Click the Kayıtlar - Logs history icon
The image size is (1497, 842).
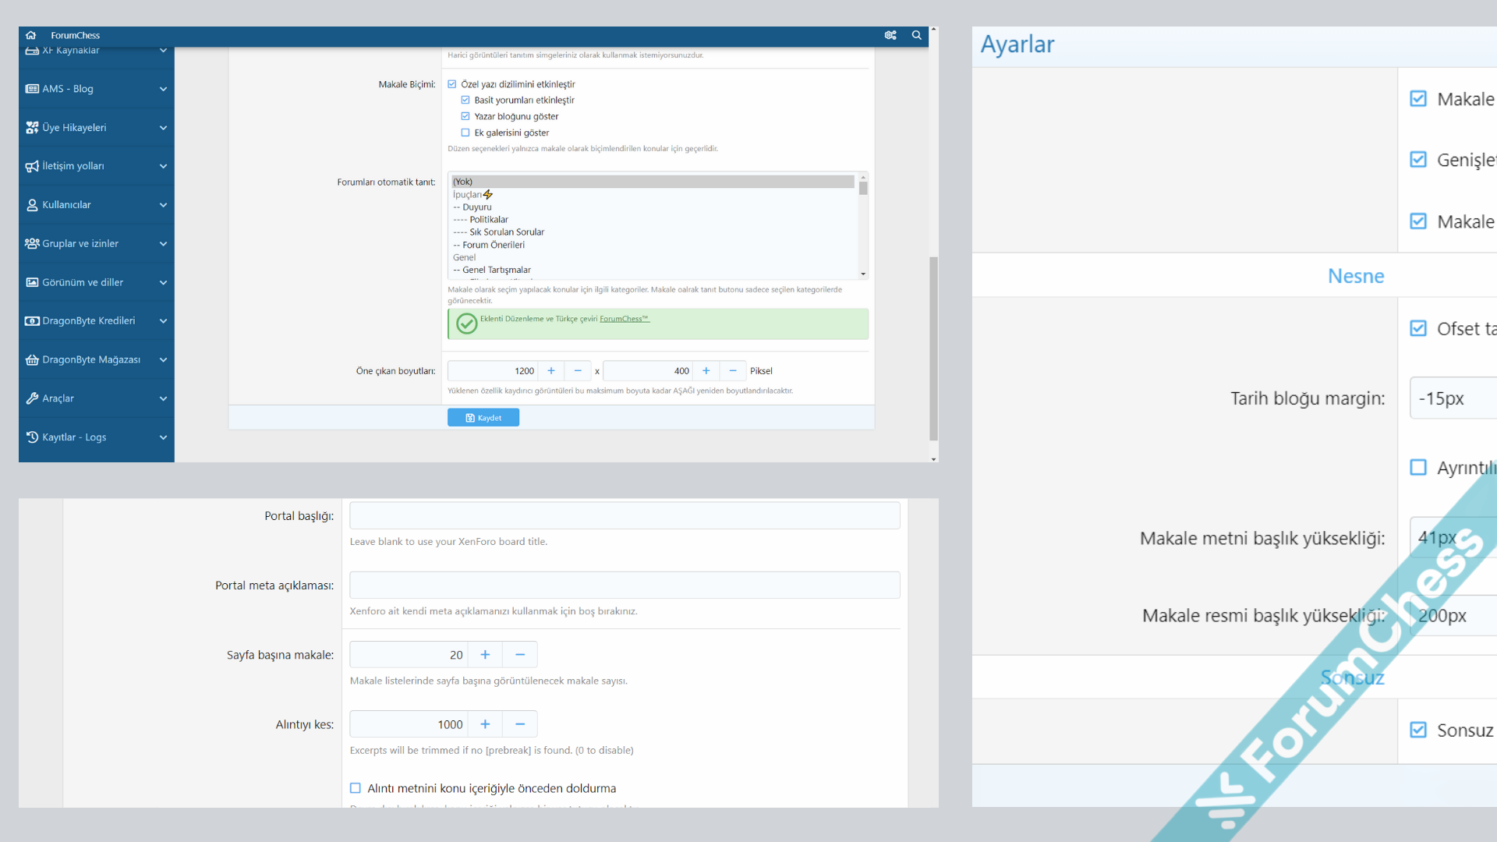pos(32,437)
